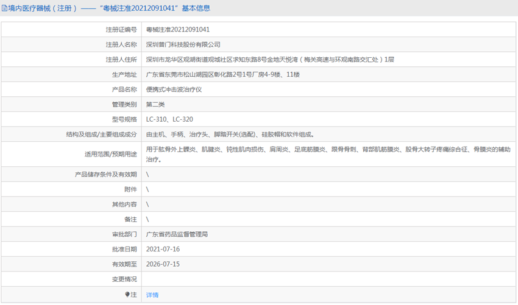Click composition text 由主机、手柄、治疗头
The height and width of the screenshot is (305, 518).
coord(230,135)
